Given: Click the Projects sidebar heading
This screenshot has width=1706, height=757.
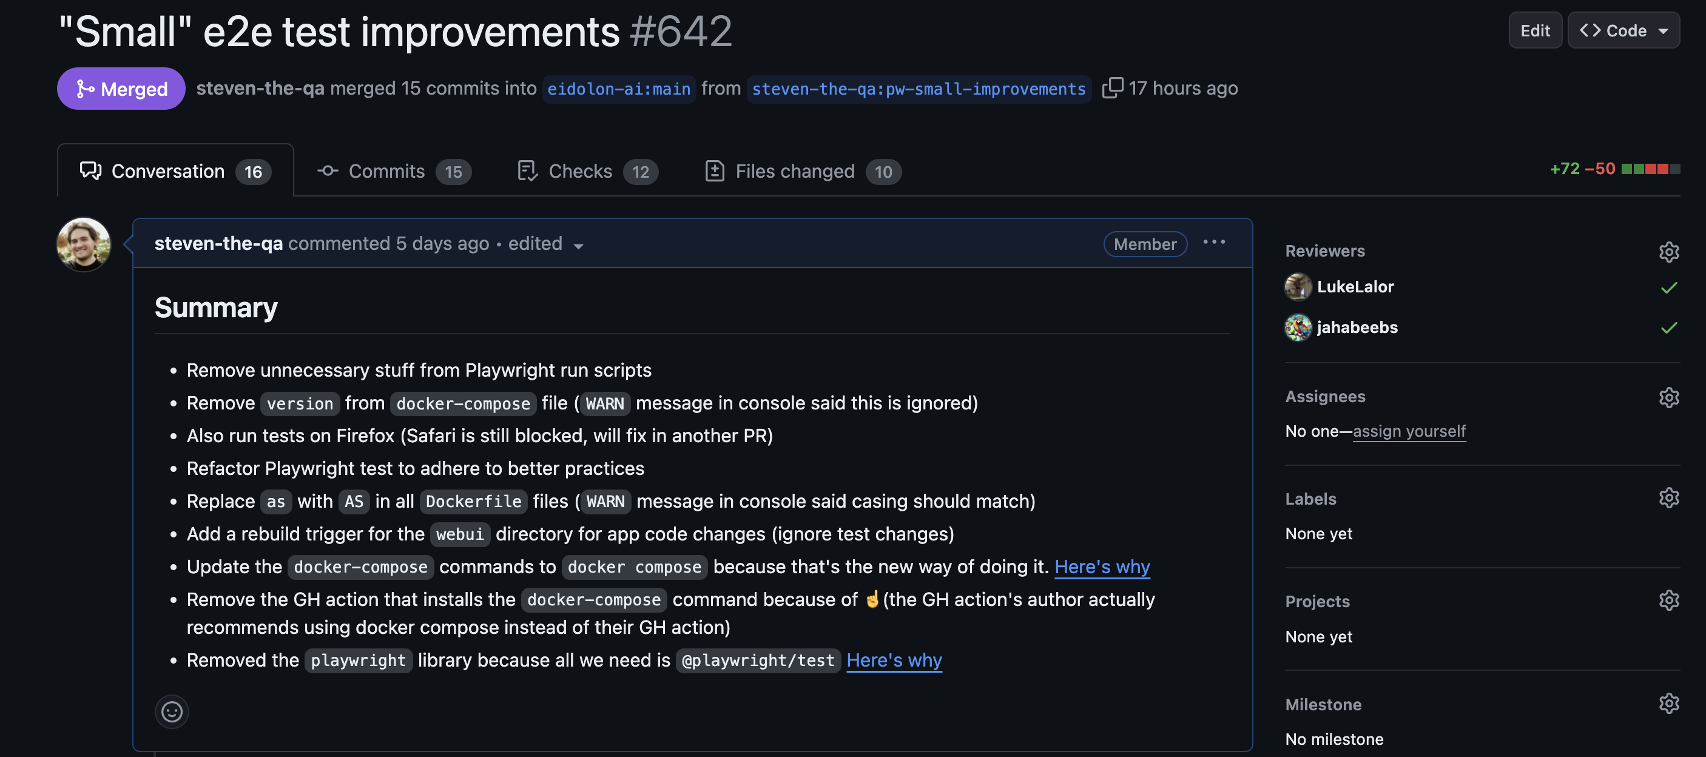Looking at the screenshot, I should pyautogui.click(x=1317, y=601).
